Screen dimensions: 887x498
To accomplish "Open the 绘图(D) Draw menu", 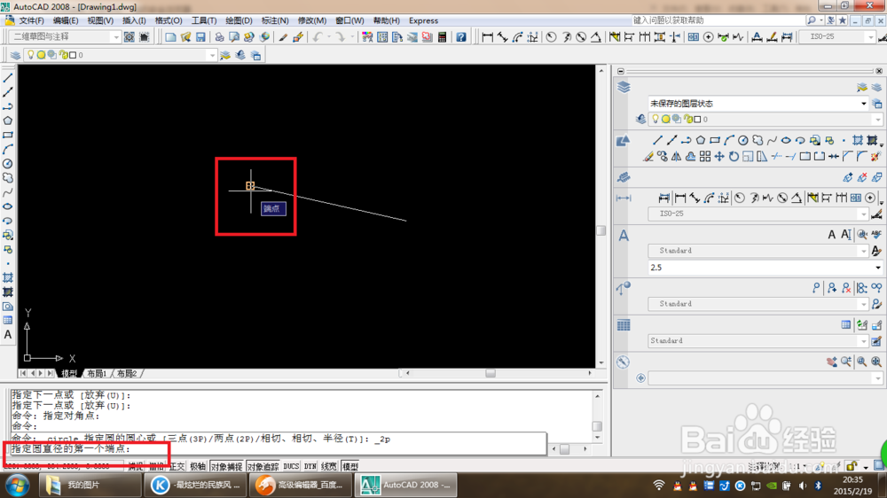I will [x=239, y=20].
